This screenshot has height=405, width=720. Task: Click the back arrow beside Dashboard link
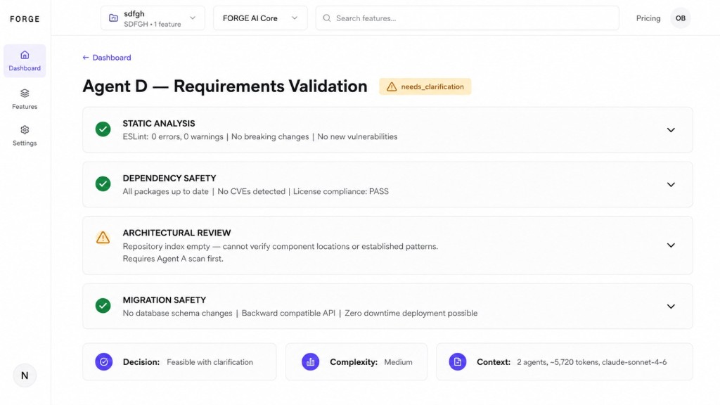[x=85, y=58]
